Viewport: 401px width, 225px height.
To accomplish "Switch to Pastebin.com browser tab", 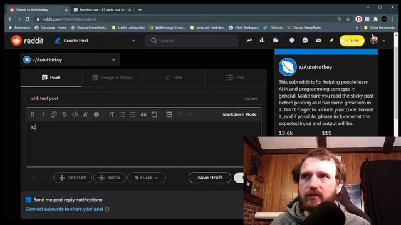I will point(102,10).
